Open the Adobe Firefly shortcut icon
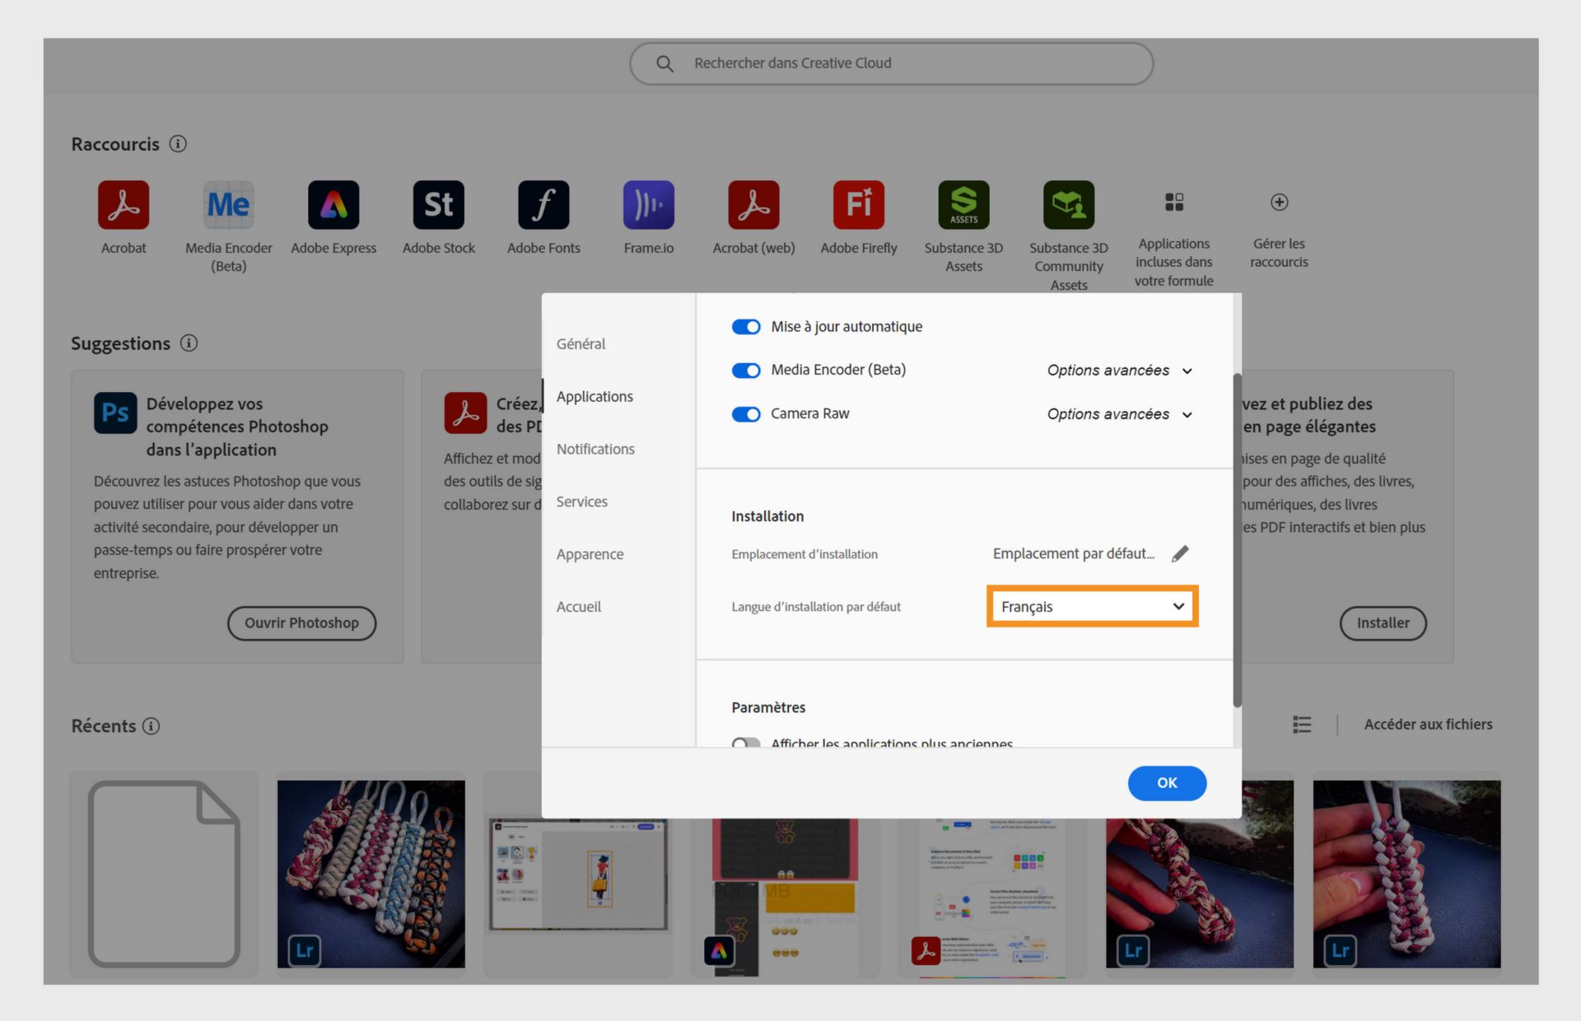 858,205
